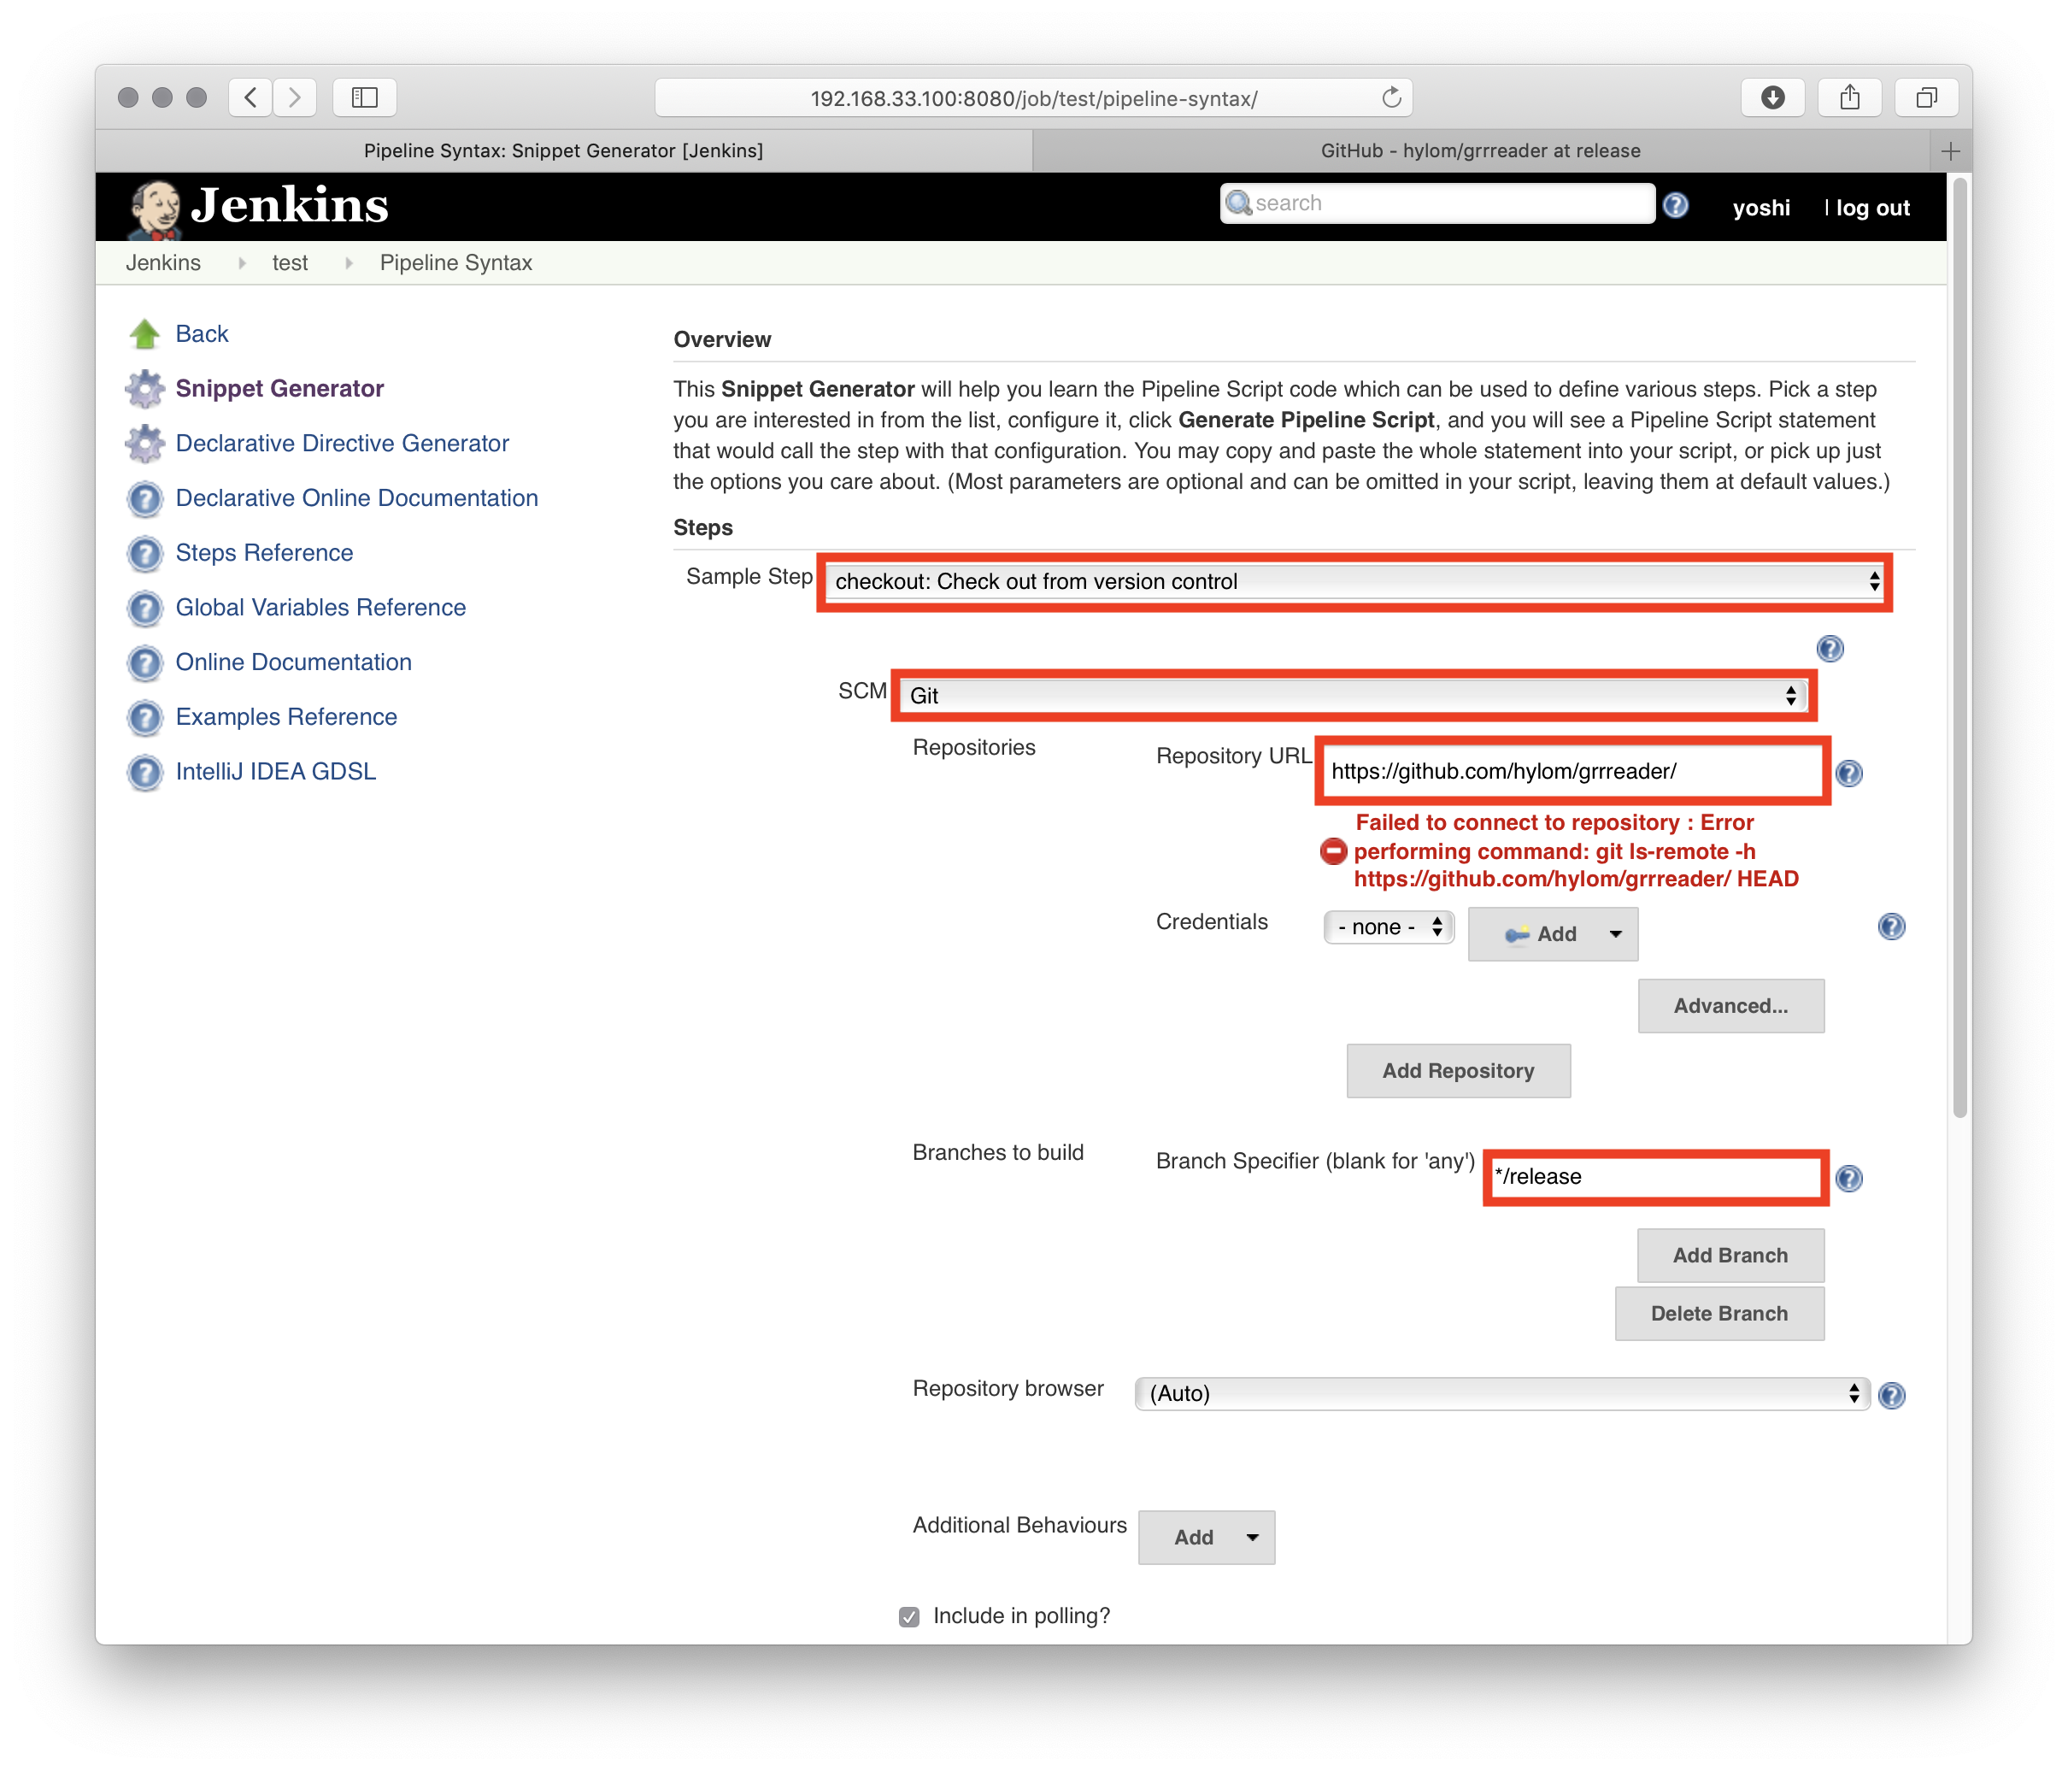Open a new tab with the plus button

coord(1951,152)
